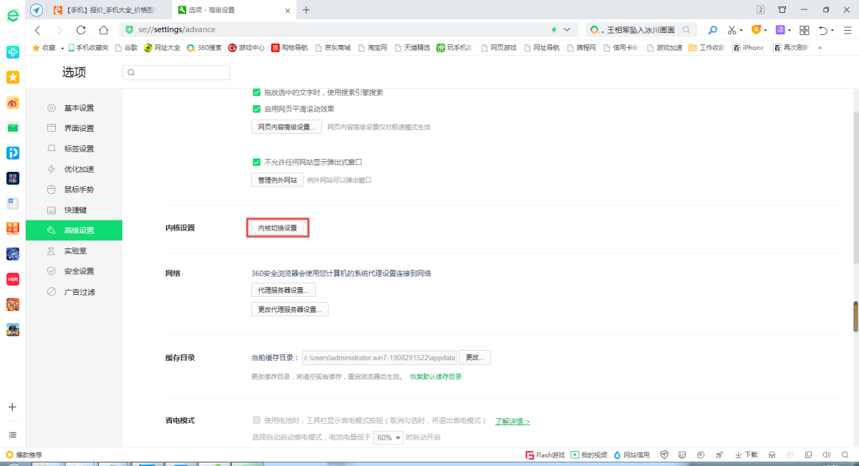Screen dimensions: 859x466
Task: Open the skin shirt icon in title bar
Action: point(782,9)
